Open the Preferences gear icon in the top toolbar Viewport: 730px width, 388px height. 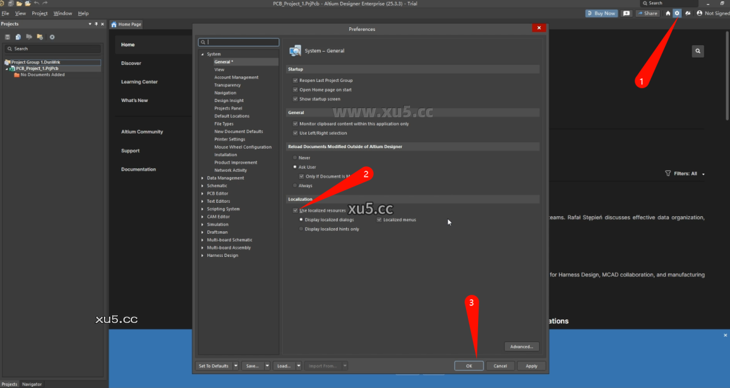point(677,12)
